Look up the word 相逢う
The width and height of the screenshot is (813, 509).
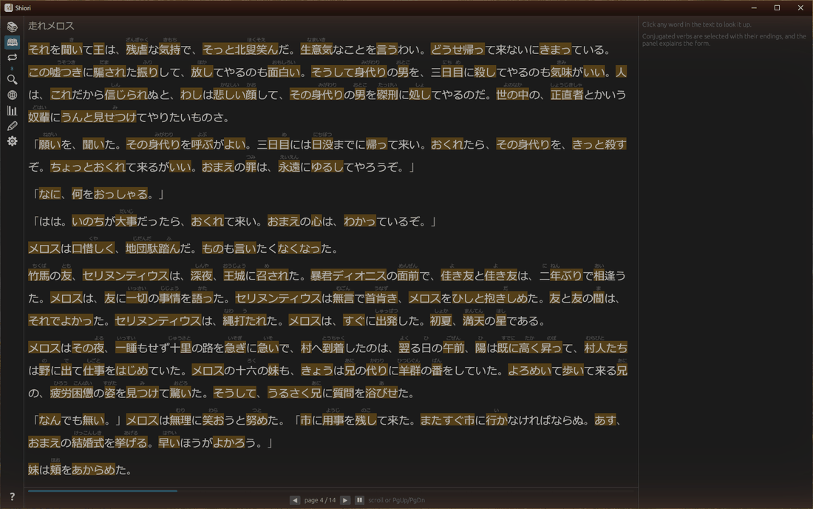(x=610, y=275)
